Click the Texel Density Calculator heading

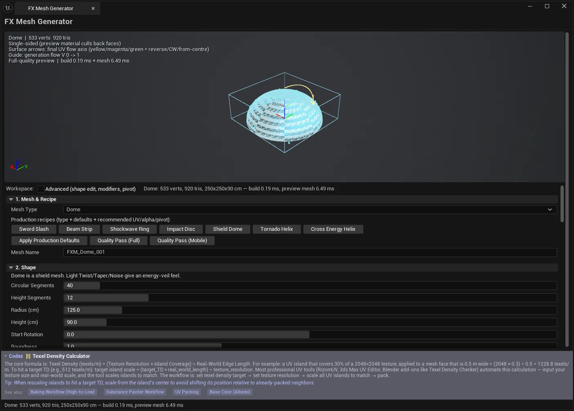(x=61, y=356)
